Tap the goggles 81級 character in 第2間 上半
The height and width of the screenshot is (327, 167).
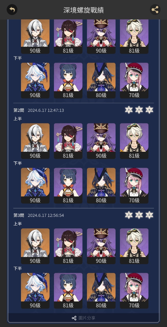[134, 141]
